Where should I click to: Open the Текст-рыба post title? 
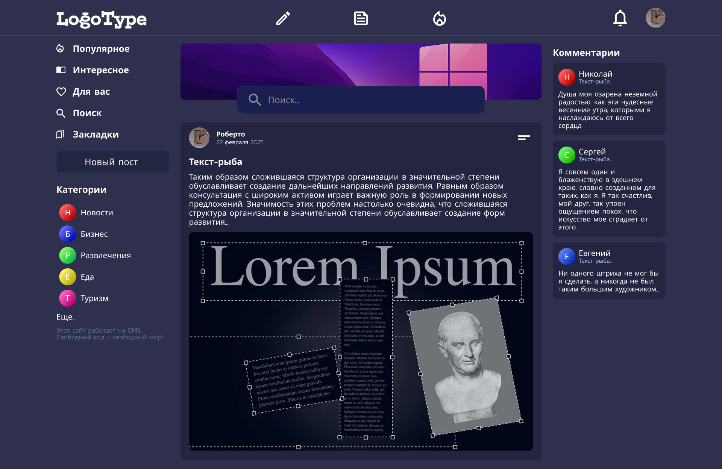(x=215, y=162)
